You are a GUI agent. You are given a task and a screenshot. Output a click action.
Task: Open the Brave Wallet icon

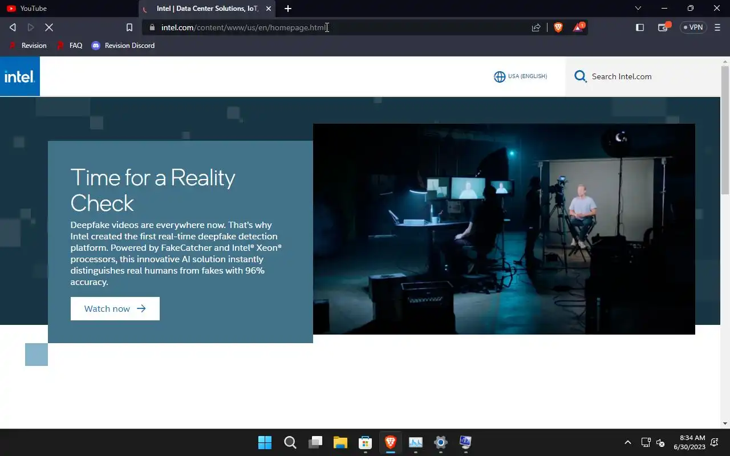663,27
